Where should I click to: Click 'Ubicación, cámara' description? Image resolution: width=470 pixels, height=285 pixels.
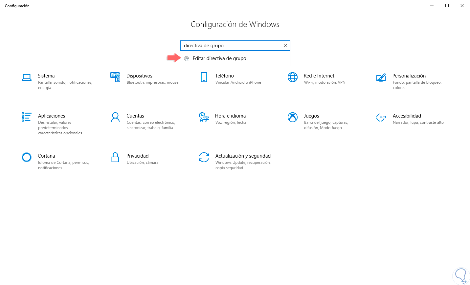click(x=143, y=163)
